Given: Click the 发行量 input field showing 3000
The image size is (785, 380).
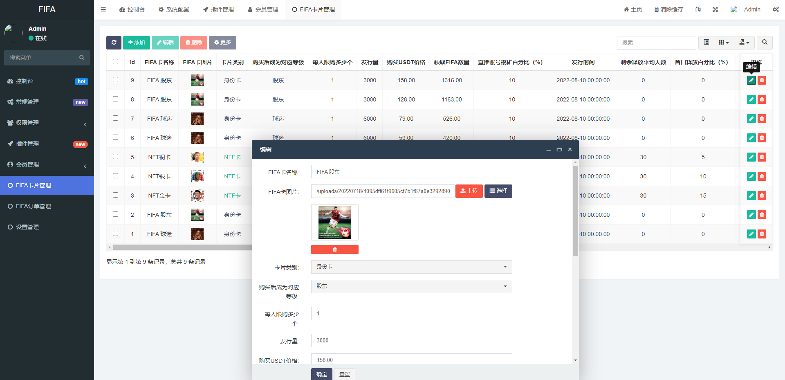Looking at the screenshot, I should click(x=411, y=341).
